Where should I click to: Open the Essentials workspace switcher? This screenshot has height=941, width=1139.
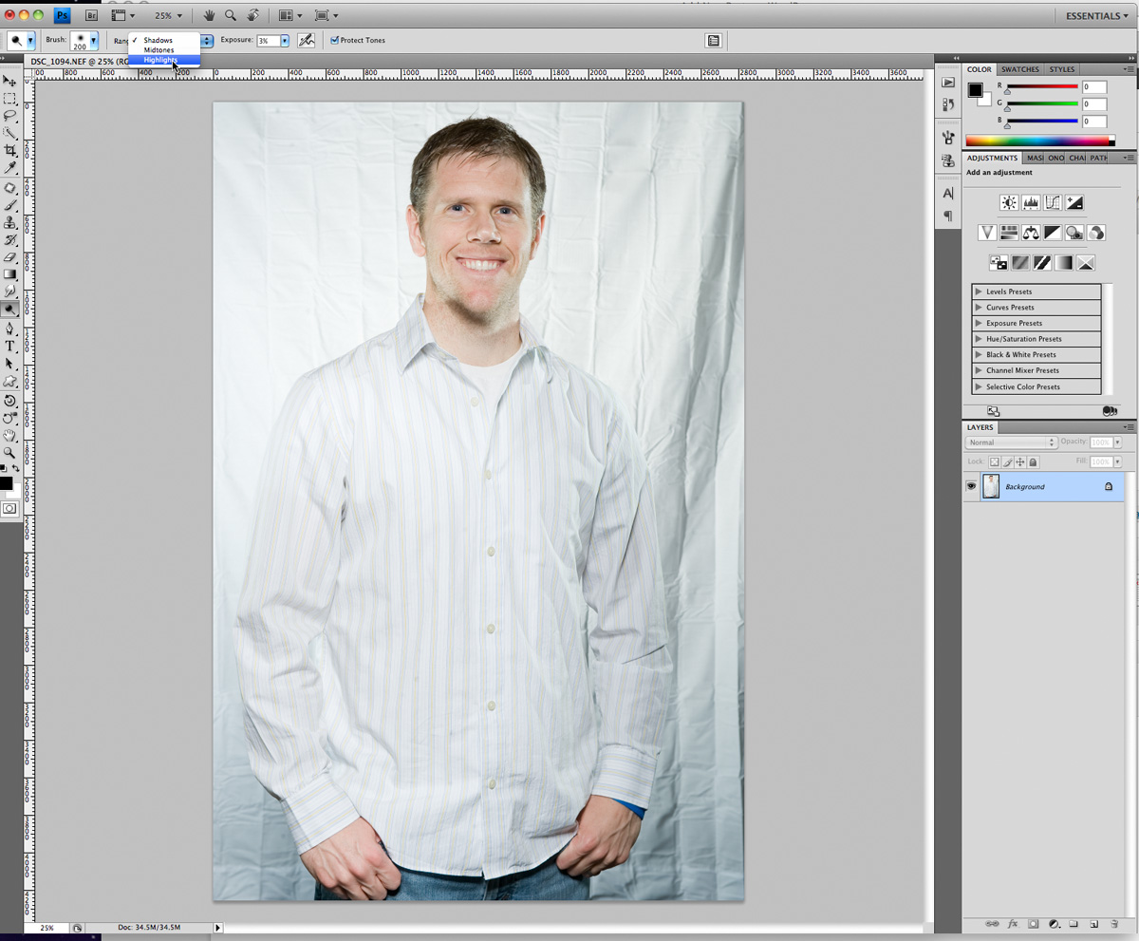point(1095,16)
